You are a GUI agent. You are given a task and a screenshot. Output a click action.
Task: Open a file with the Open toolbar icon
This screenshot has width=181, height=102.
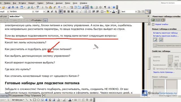click(x=3, y=7)
